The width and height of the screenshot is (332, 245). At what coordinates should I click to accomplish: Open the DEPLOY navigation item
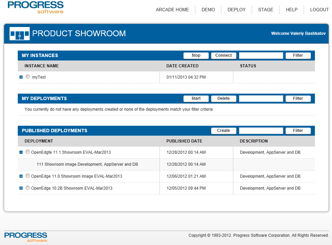click(x=236, y=10)
